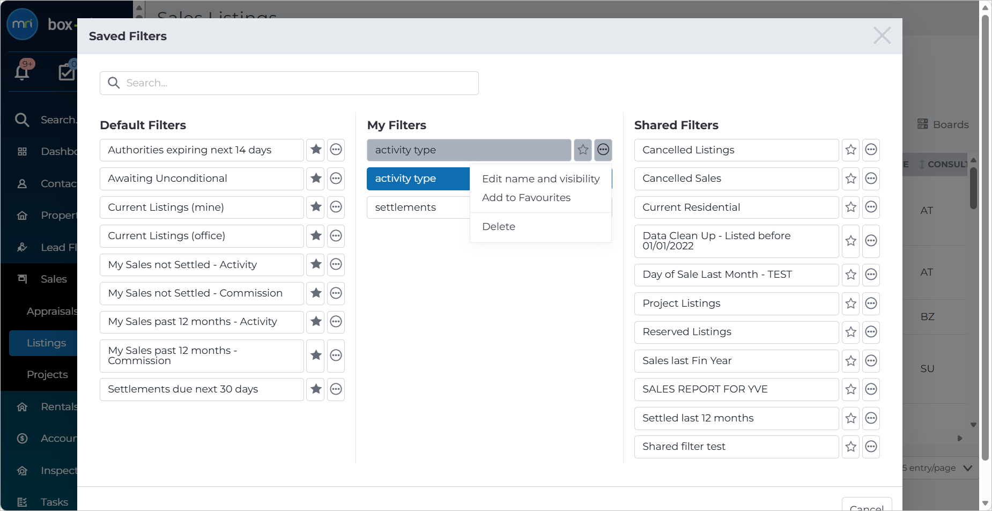This screenshot has height=511, width=992.
Task: Toggle favourite star for Current Listings (office)
Action: click(x=316, y=236)
